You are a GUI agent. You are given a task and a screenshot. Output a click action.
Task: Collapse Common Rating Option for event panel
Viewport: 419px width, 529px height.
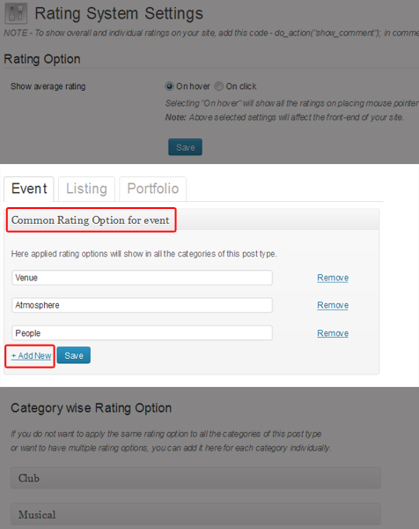click(191, 220)
